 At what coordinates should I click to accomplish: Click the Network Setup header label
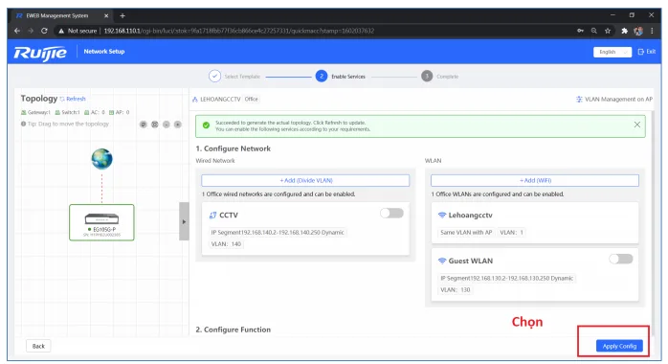coord(104,52)
